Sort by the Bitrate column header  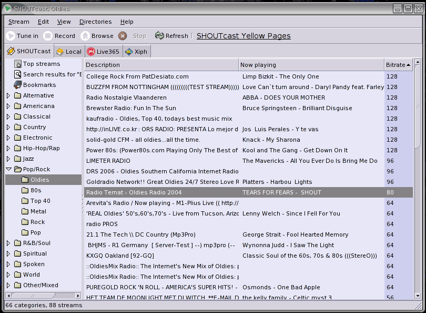click(398, 65)
